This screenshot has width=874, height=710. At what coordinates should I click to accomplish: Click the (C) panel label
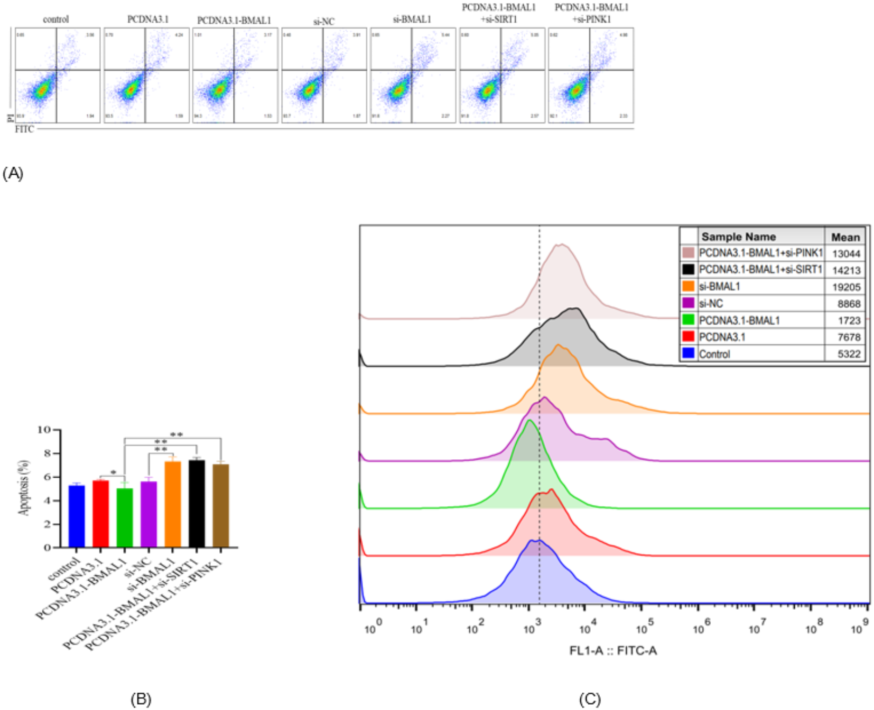[x=590, y=699]
